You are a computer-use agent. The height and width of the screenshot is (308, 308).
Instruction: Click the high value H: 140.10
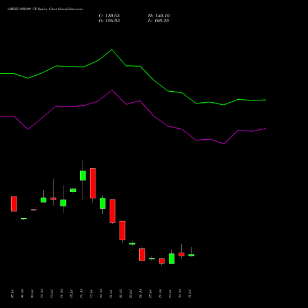(159, 16)
